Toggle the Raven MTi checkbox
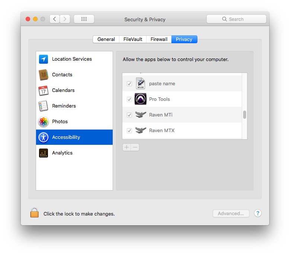290x255 pixels. coord(129,115)
